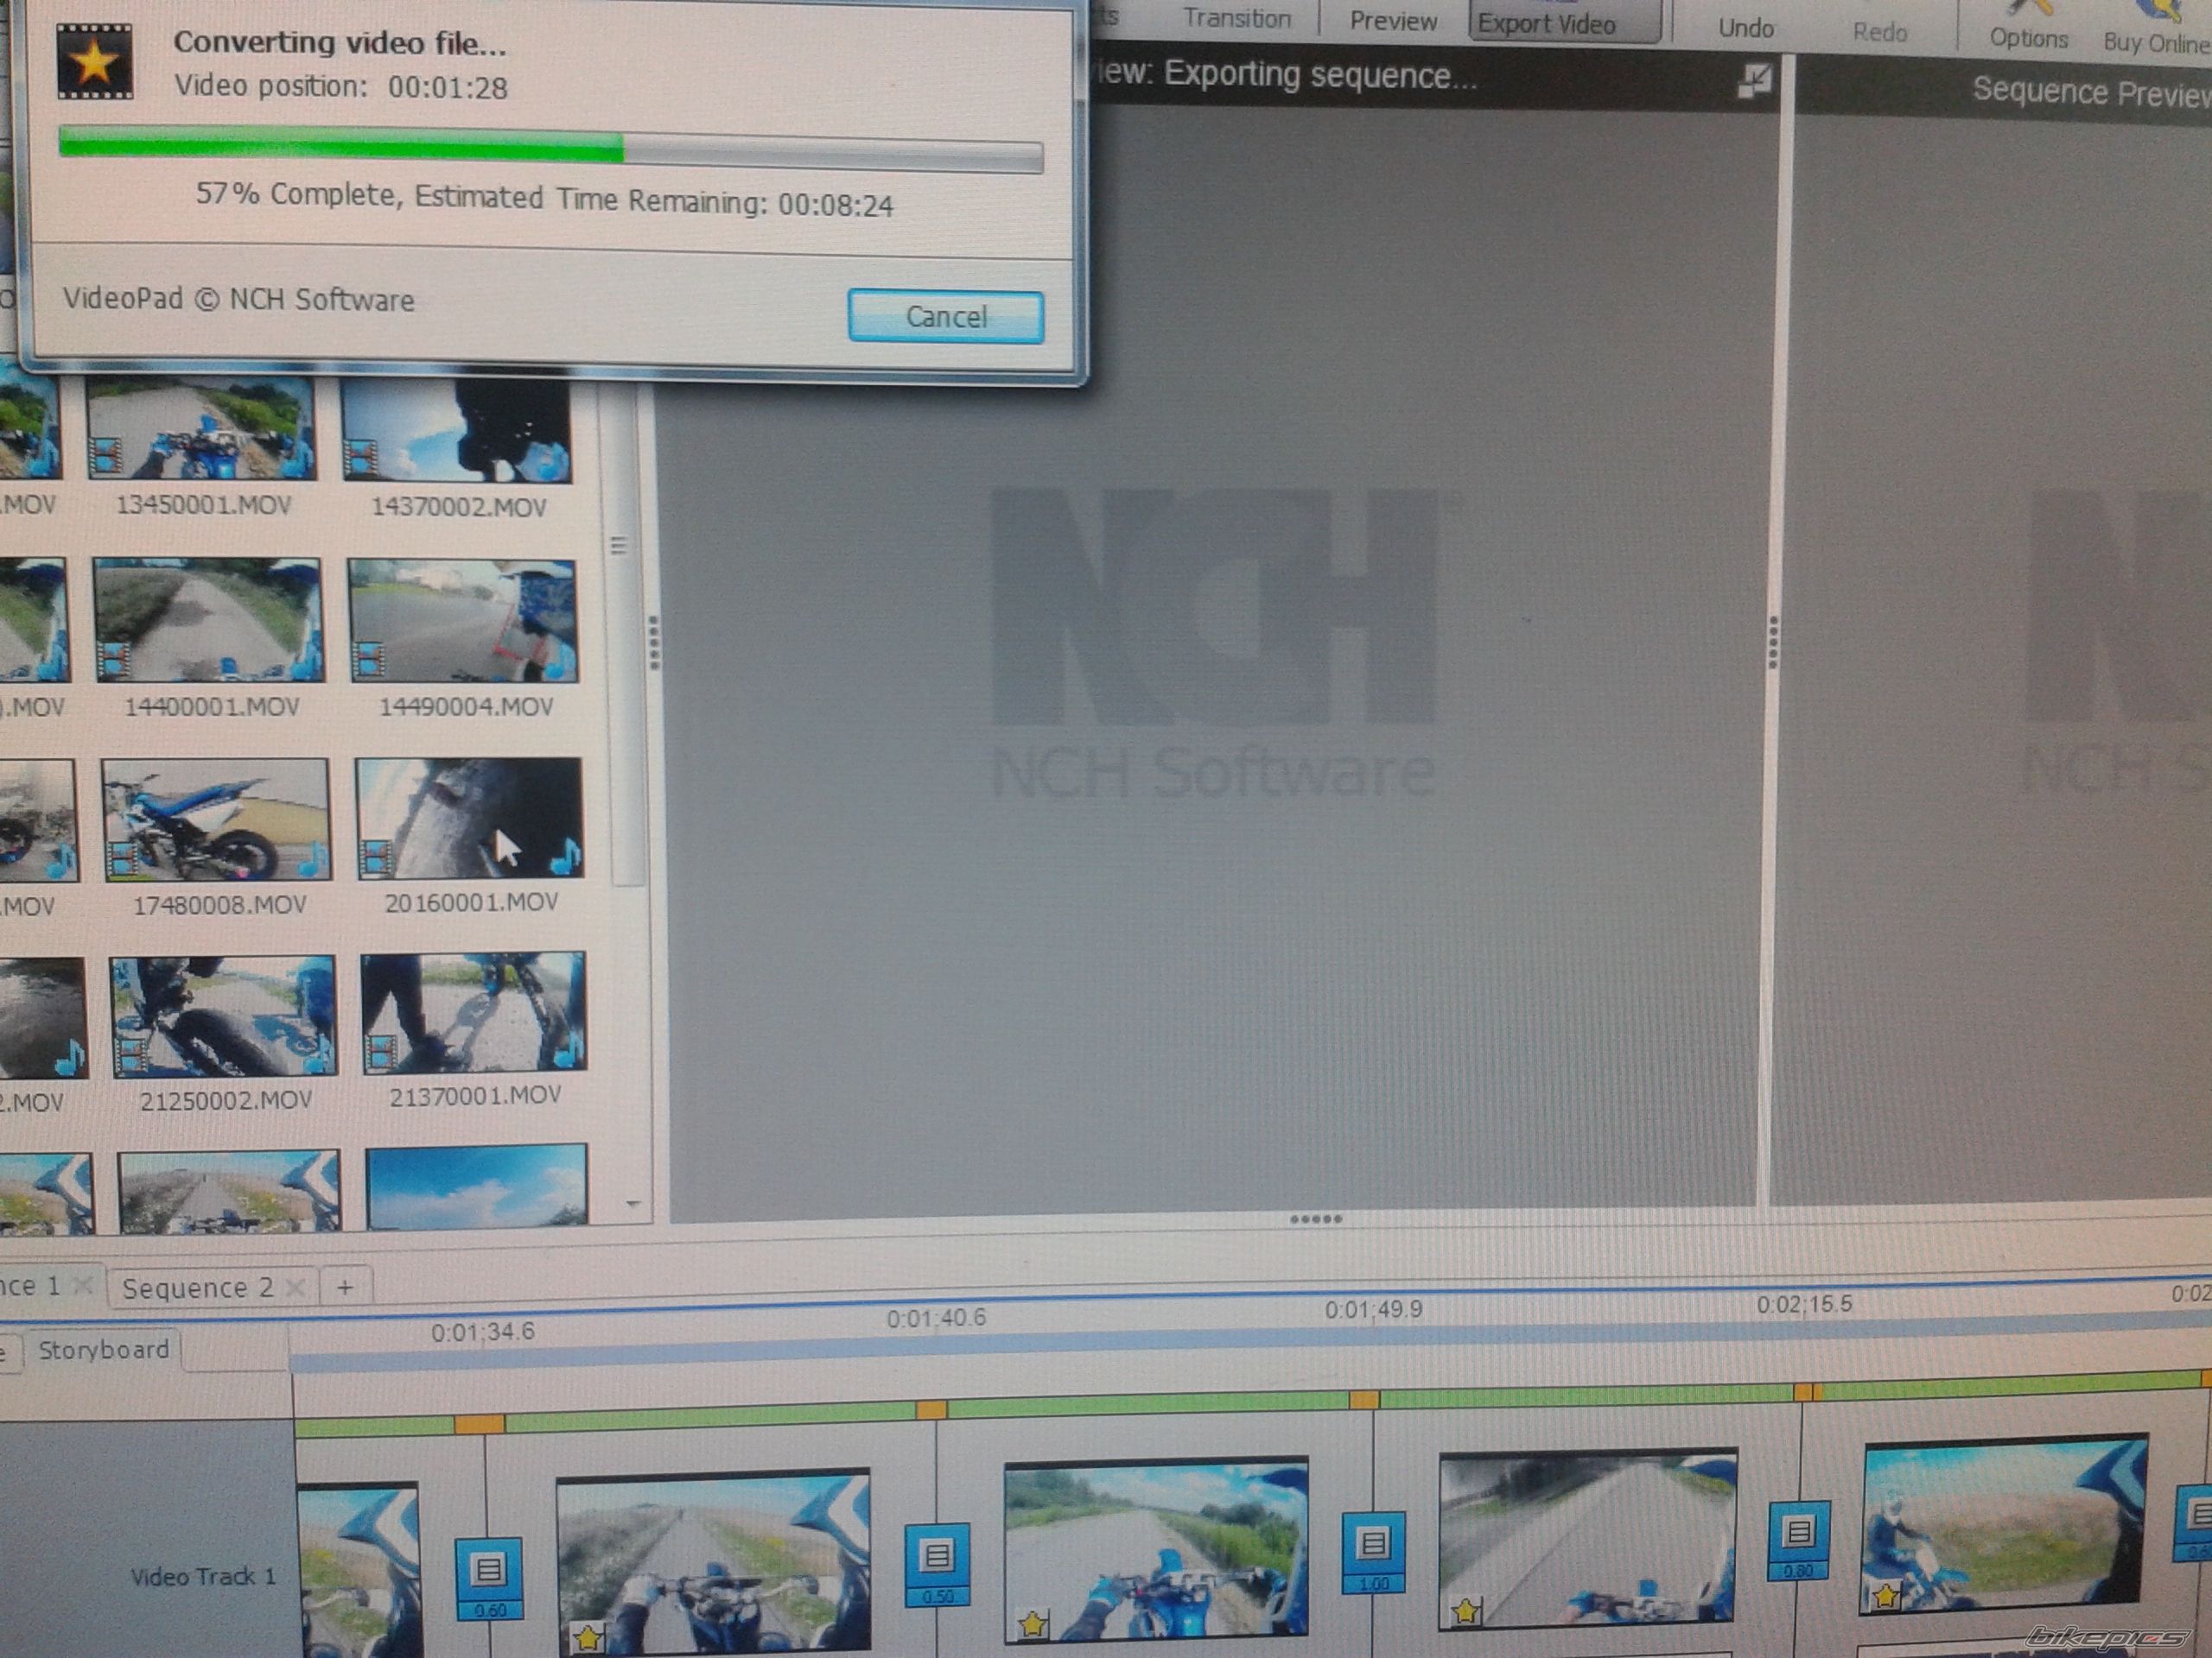Viewport: 2212px width, 1658px height.
Task: Open the Transition toolbar item
Action: click(x=1236, y=19)
